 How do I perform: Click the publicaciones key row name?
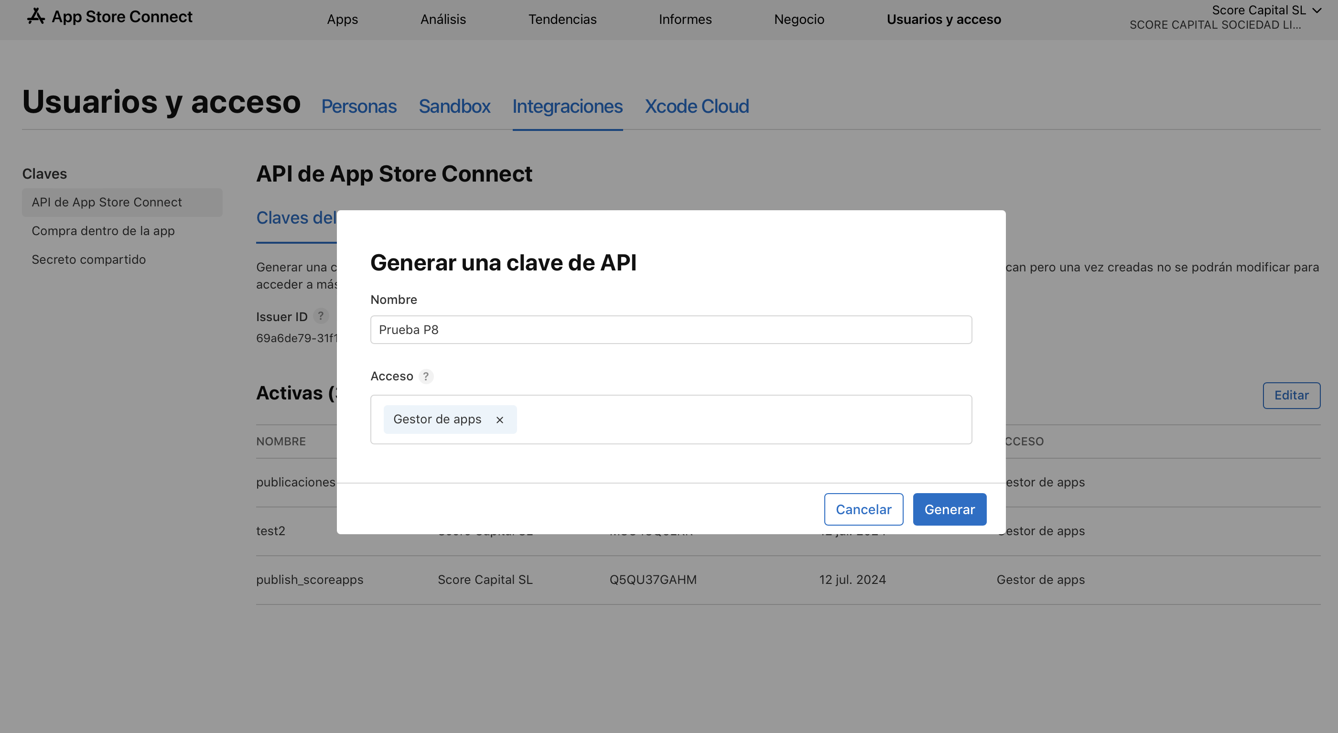296,483
